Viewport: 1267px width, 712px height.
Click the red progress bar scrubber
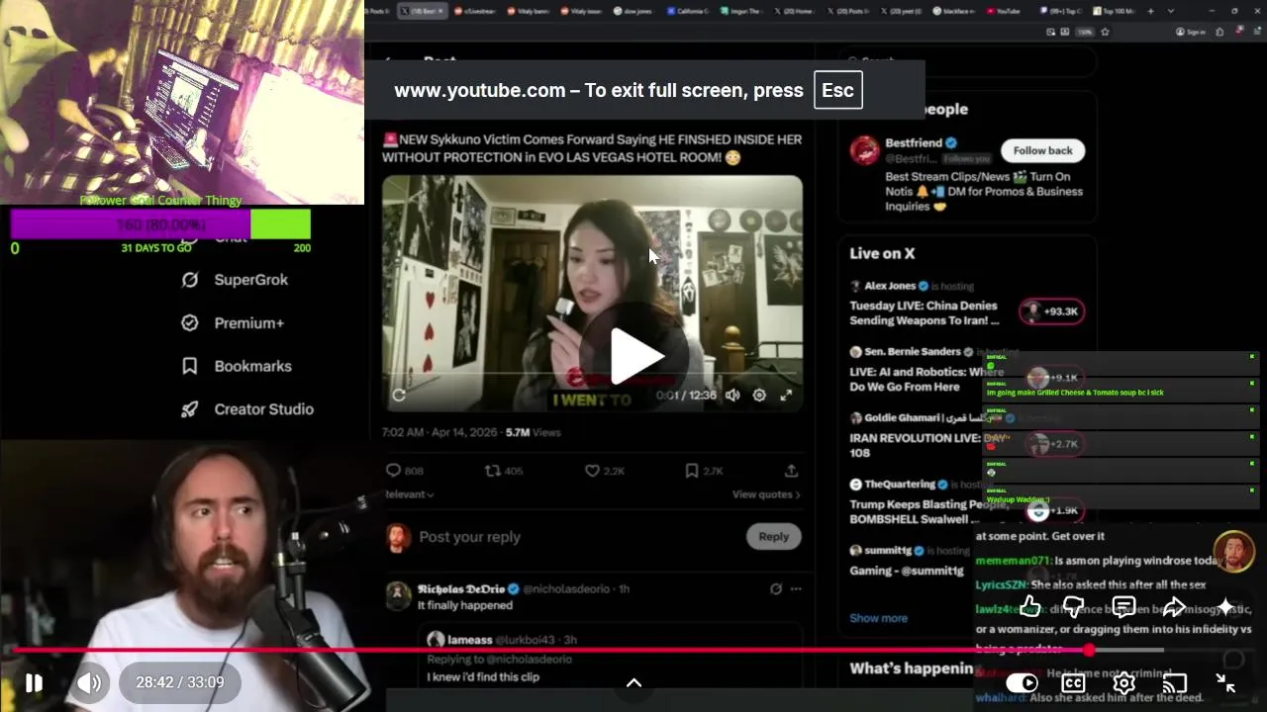coord(1089,650)
